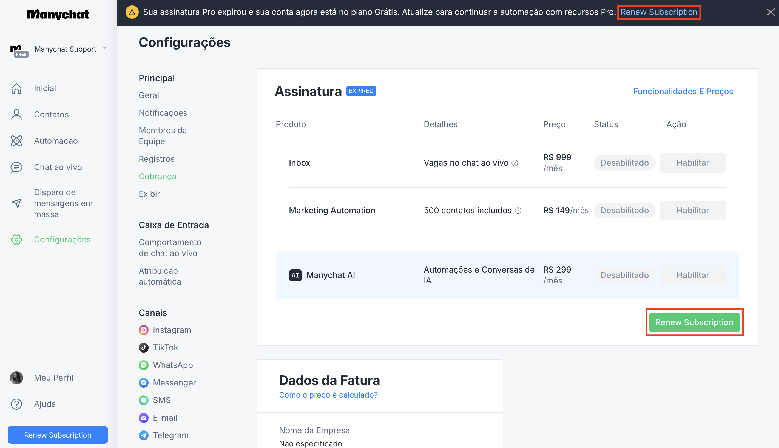Open Como o preço é calculado? link
Screen dimensions: 779x448
pos(328,395)
